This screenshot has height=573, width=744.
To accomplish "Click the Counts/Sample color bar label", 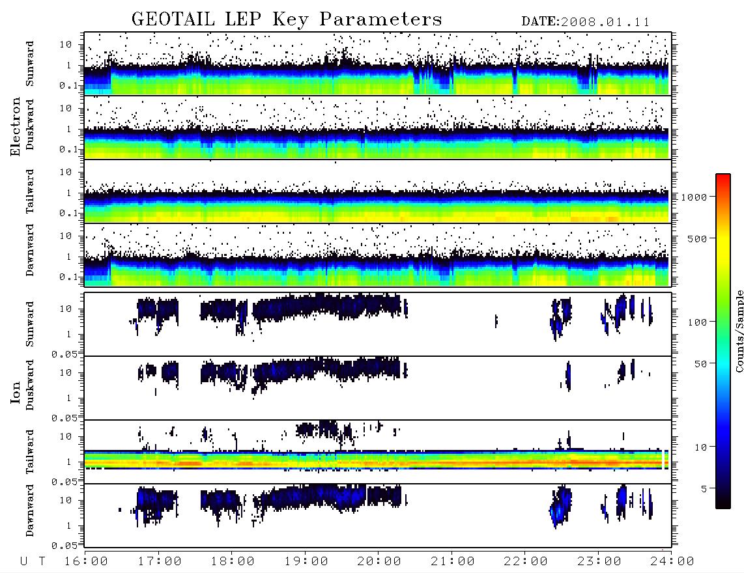I will 739,331.
